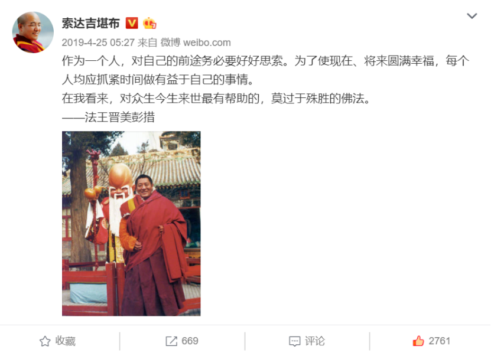
Task: Click the second paragraph starting 在我看来
Action: [x=216, y=99]
